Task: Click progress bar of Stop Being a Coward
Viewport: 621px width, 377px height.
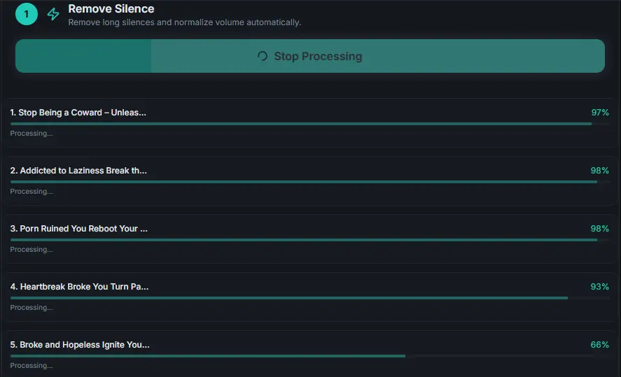Action: pyautogui.click(x=309, y=124)
